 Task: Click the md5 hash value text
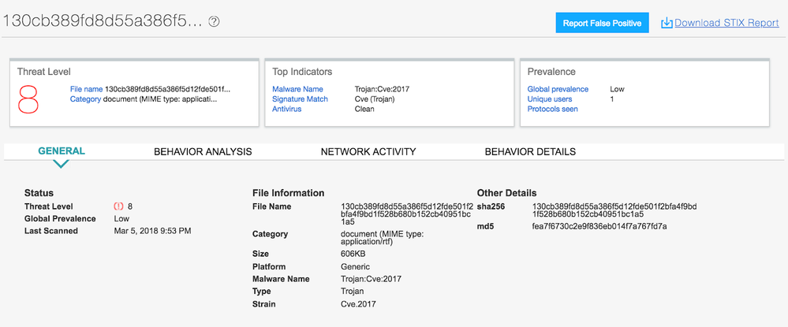coord(599,227)
